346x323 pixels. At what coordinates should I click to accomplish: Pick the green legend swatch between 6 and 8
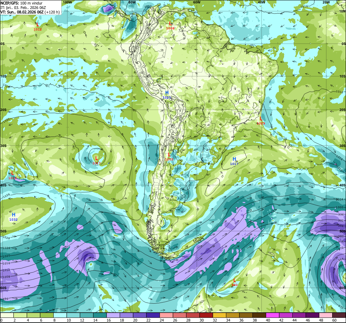(x=47, y=315)
